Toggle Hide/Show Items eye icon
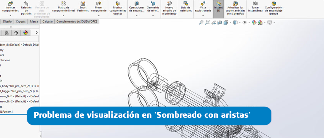 (245, 23)
